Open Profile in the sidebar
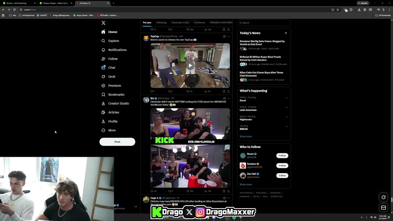Image resolution: width=393 pixels, height=221 pixels. pos(110,121)
